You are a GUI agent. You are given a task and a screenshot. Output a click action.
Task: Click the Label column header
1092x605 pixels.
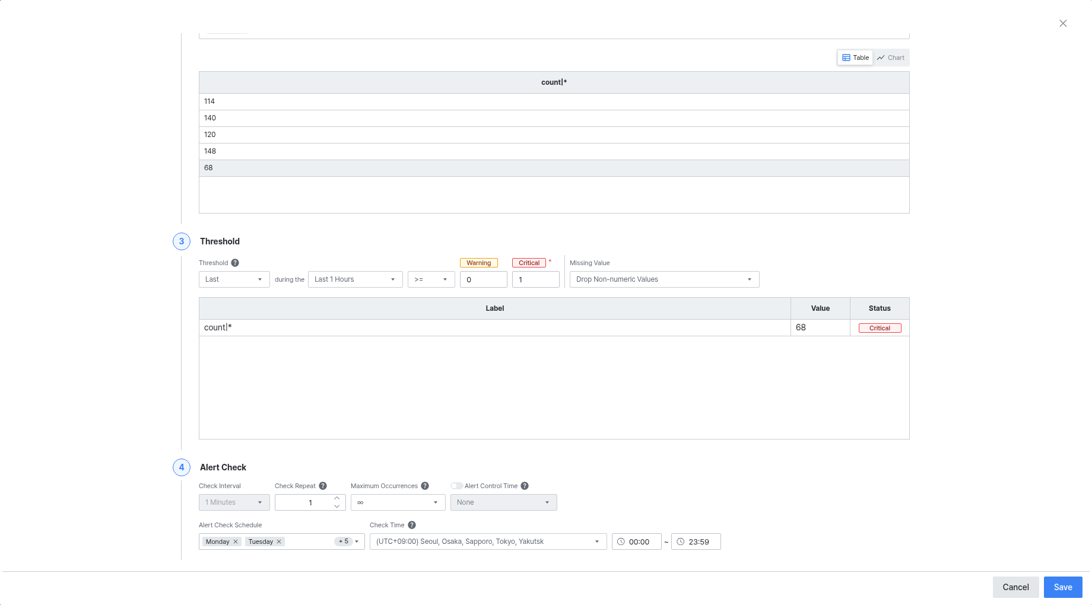495,308
